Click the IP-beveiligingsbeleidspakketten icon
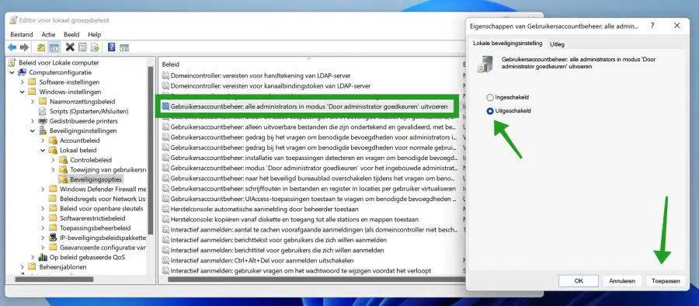This screenshot has height=306, width=699. point(53,238)
